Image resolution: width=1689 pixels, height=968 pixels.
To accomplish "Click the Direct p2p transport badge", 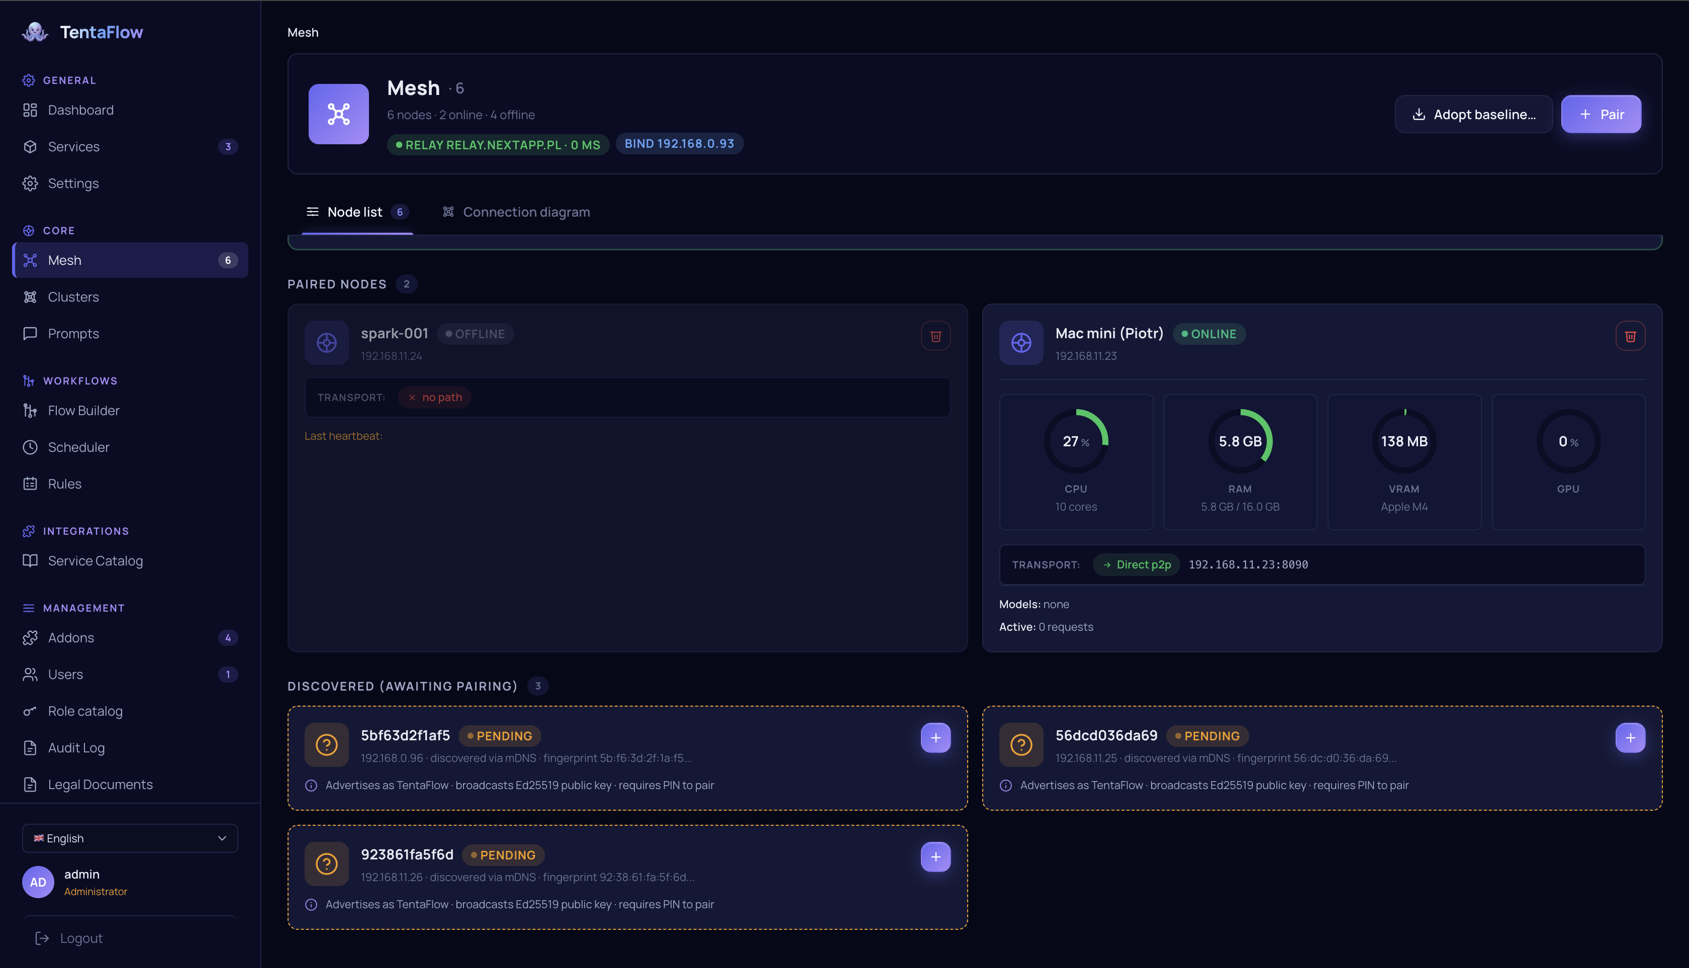I will click(x=1137, y=564).
